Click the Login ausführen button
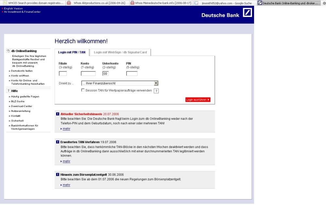 [198, 100]
